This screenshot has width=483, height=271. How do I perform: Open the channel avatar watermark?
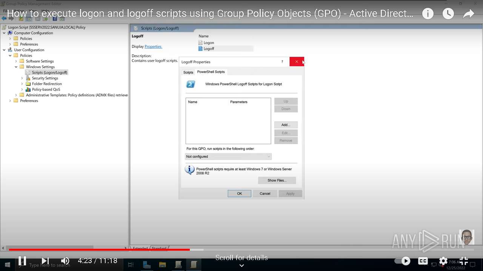click(x=467, y=237)
